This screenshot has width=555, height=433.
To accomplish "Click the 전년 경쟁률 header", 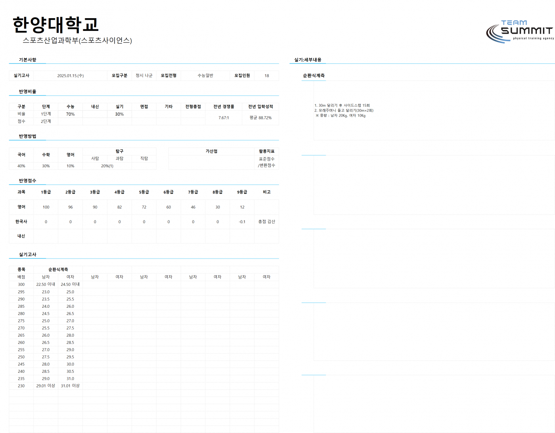I will 224,107.
